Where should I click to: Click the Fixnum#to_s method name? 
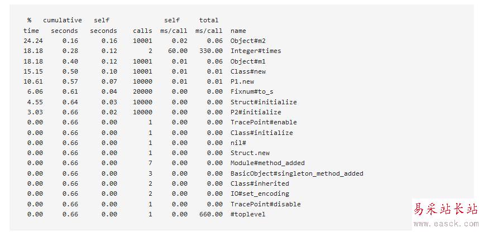click(251, 92)
